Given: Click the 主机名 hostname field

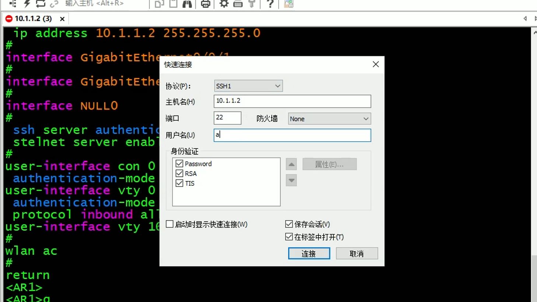Looking at the screenshot, I should (292, 101).
